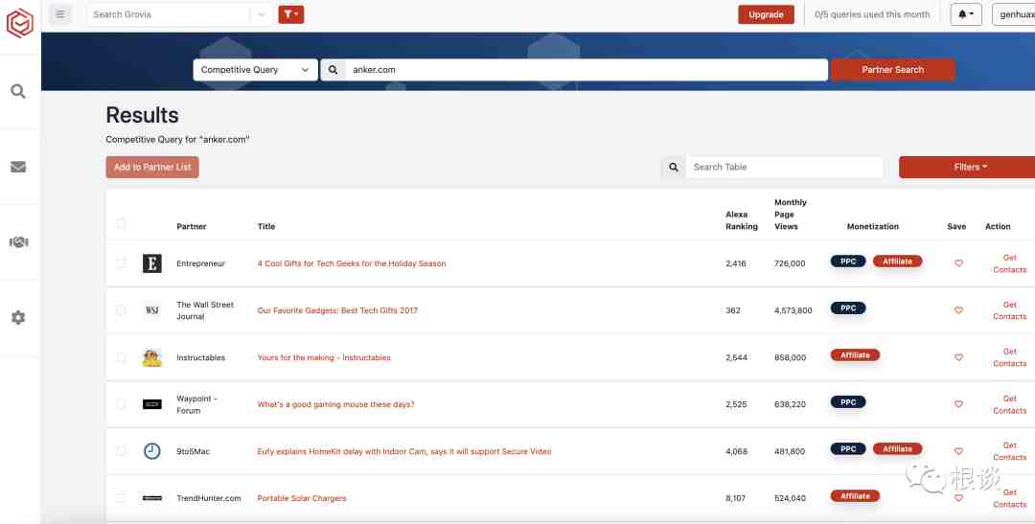Image resolution: width=1035 pixels, height=524 pixels.
Task: Check The Wall Street Journal row checkbox
Action: click(121, 310)
